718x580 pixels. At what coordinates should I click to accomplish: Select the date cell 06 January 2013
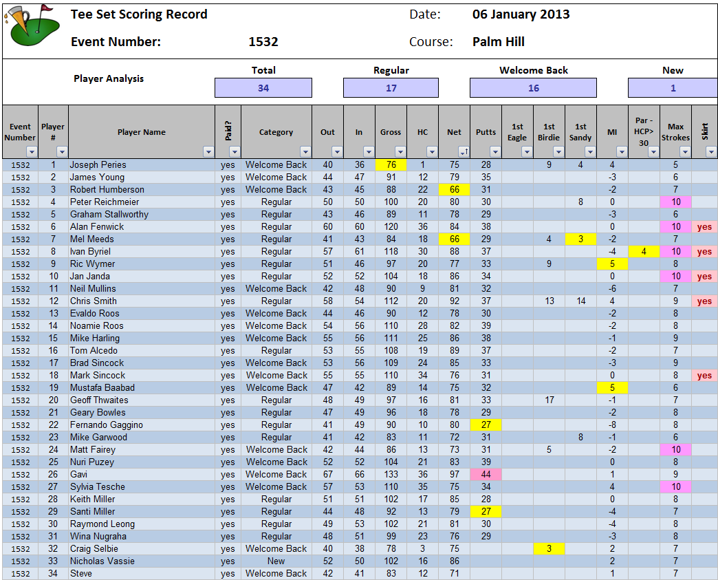click(x=521, y=14)
